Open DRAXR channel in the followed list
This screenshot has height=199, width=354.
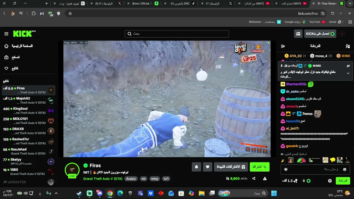tap(28, 131)
